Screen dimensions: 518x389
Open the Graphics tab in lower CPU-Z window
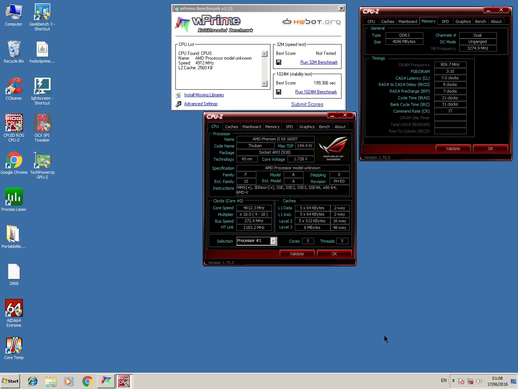click(307, 127)
